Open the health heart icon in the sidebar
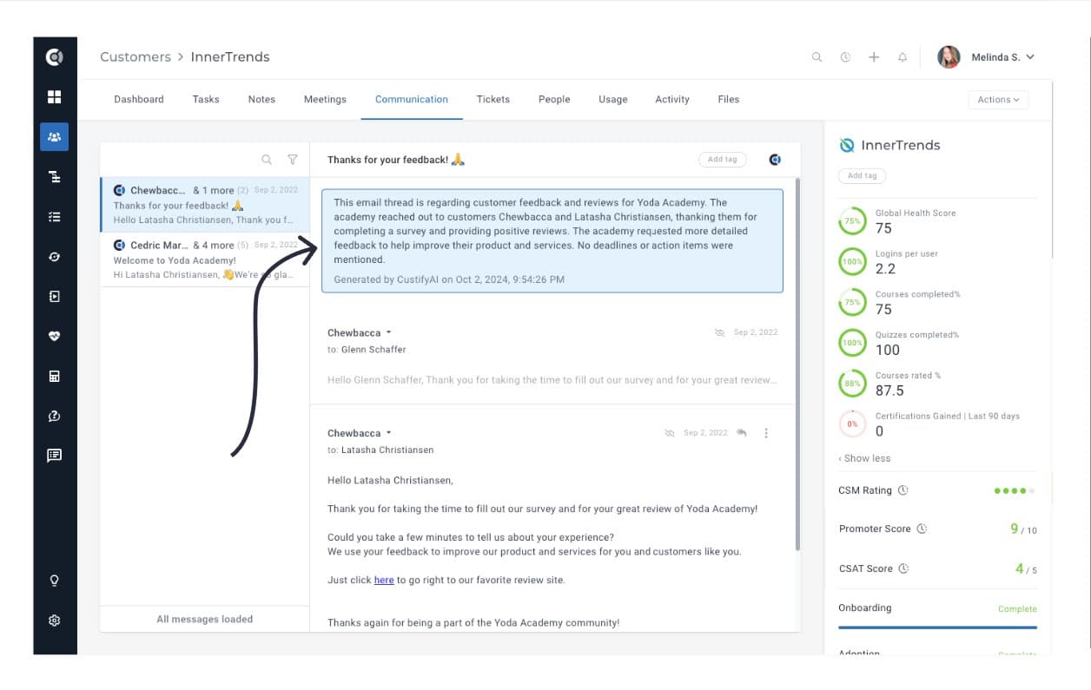 pos(54,336)
